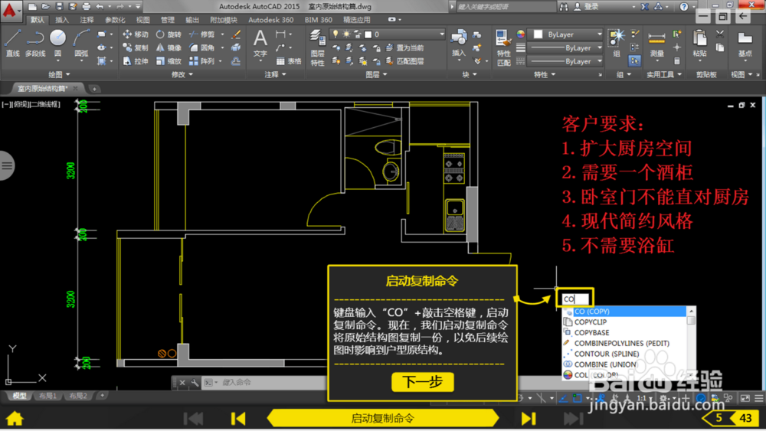Select CO (COPY) in the suggestion list

point(625,312)
